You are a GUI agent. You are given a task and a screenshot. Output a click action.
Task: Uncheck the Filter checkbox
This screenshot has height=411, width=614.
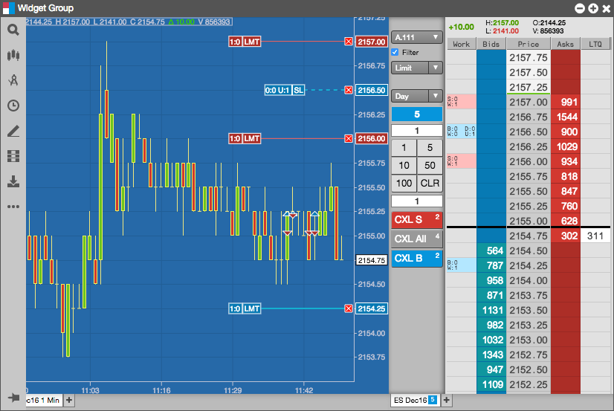(x=395, y=52)
